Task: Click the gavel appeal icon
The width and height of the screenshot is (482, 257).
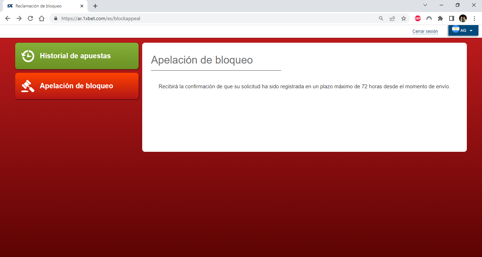Action: click(28, 86)
